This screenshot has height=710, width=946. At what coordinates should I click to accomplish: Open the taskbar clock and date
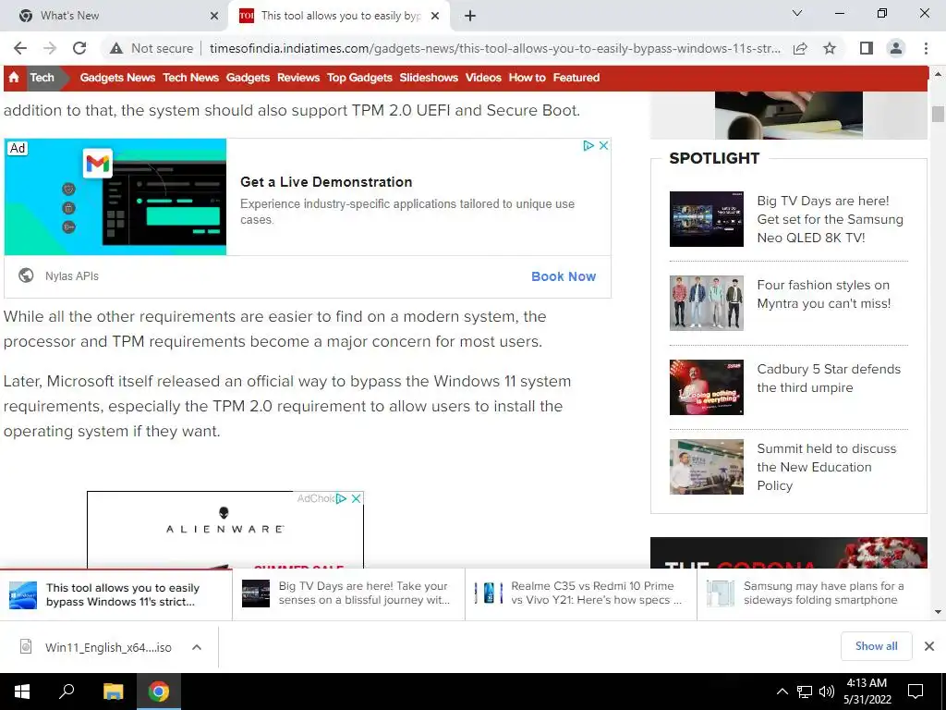pos(867,692)
